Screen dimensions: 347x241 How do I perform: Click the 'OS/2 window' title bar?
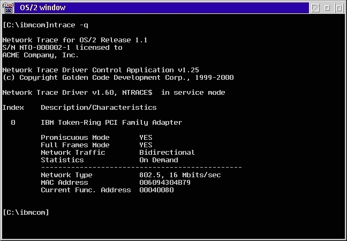(162, 8)
